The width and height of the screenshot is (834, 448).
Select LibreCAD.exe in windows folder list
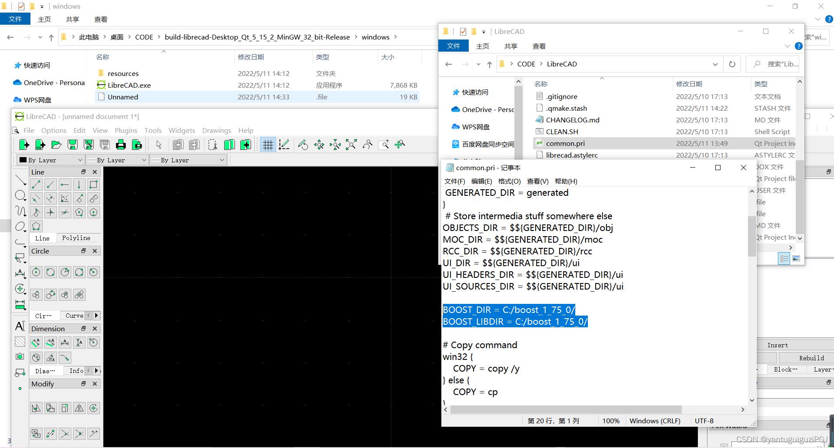[x=129, y=86]
